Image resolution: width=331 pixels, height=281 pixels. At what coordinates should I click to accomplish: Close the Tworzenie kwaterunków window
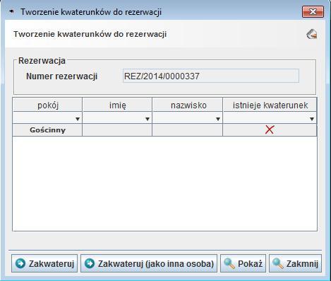point(313,11)
